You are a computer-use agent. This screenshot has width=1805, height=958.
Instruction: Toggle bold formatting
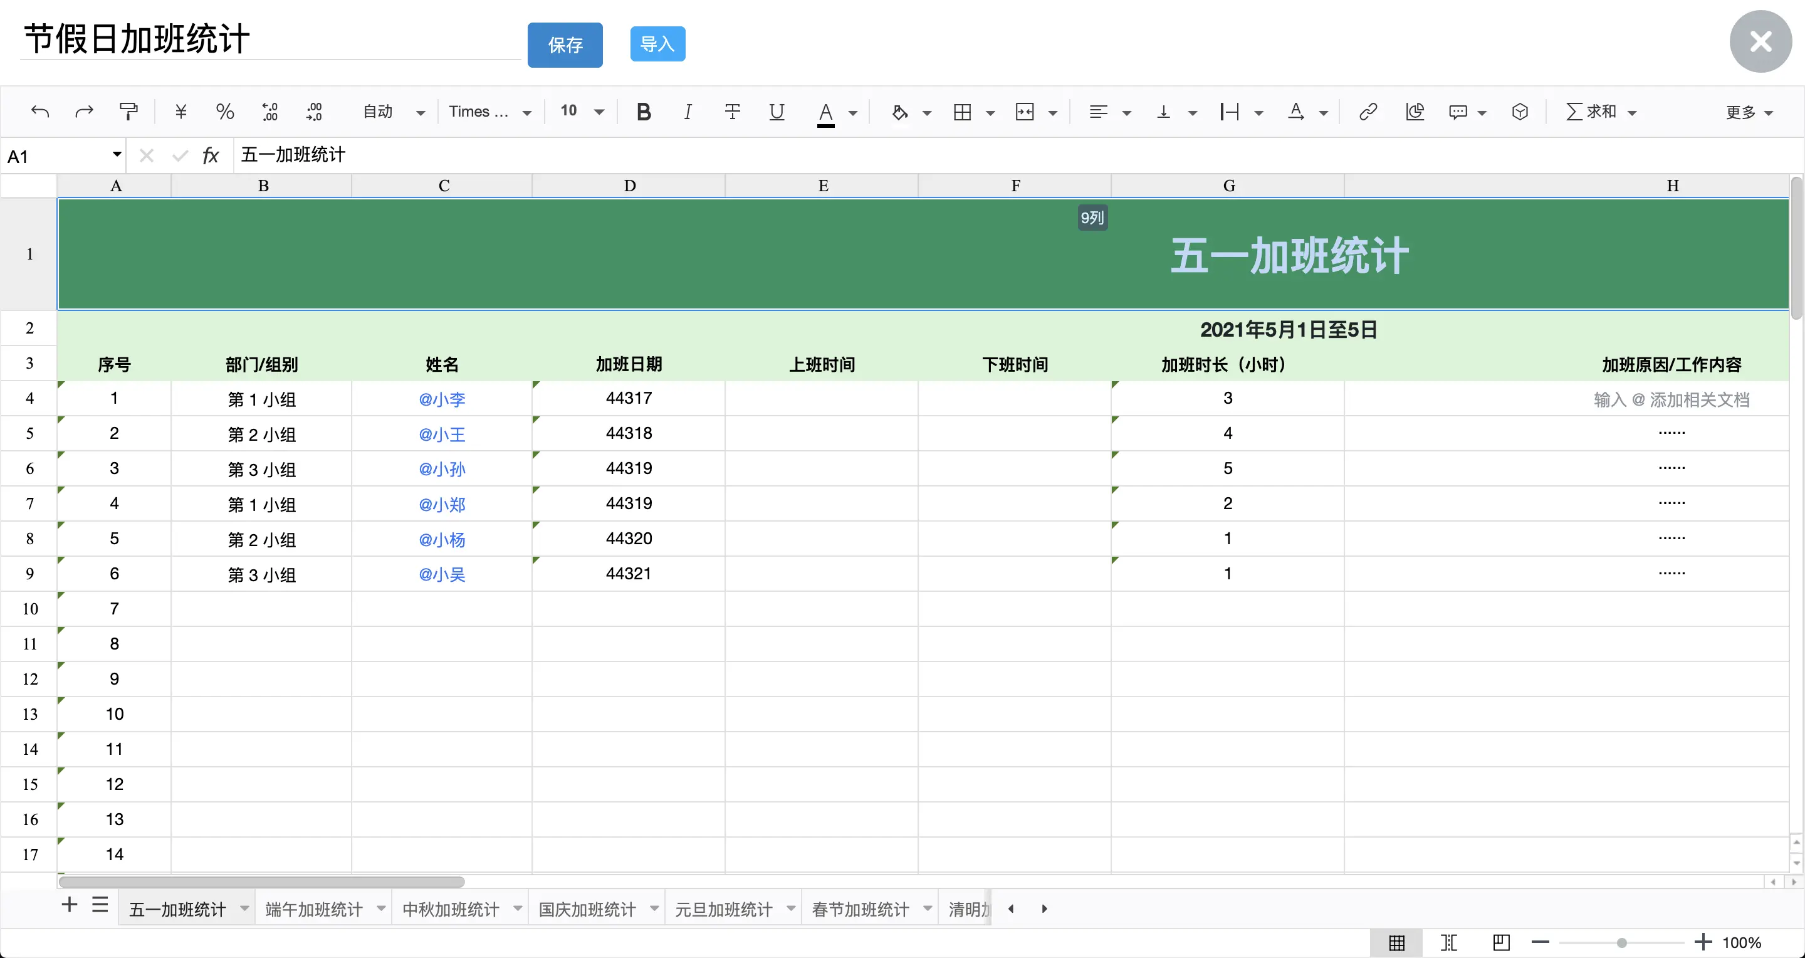(x=643, y=112)
